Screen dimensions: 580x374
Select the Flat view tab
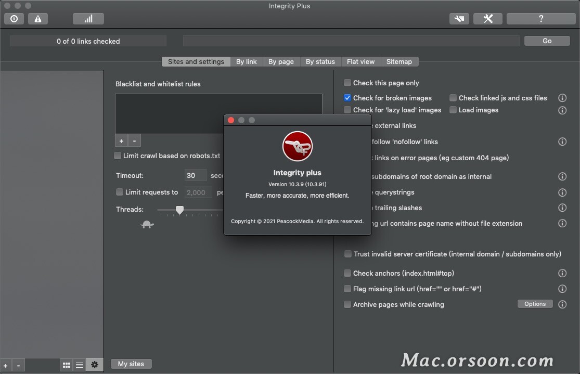360,62
